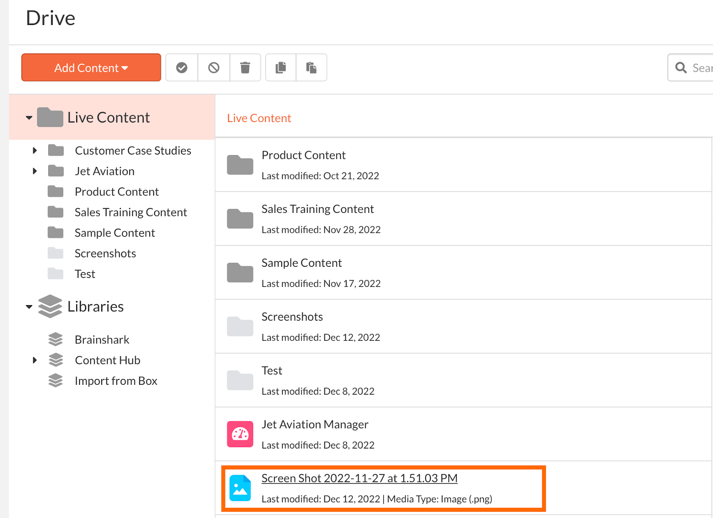Image resolution: width=713 pixels, height=518 pixels.
Task: Open Screen Shot 2022-11-27 image file
Action: [360, 478]
